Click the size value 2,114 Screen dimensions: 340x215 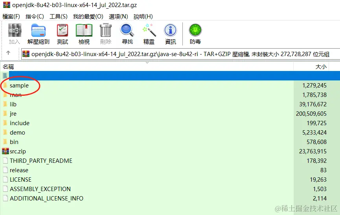320,199
